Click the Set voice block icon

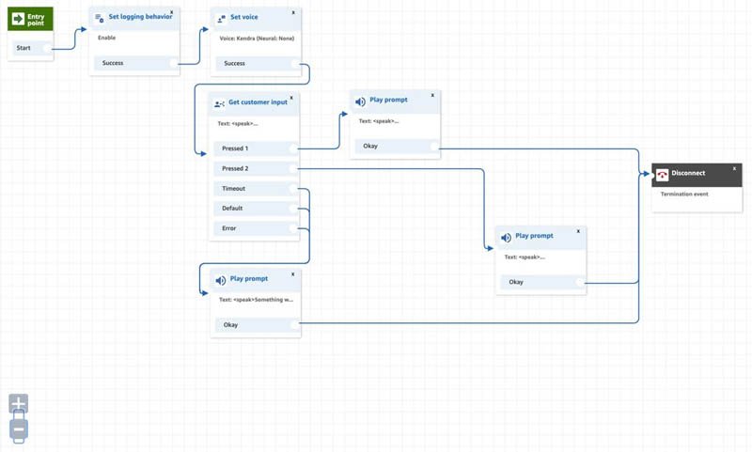222,18
